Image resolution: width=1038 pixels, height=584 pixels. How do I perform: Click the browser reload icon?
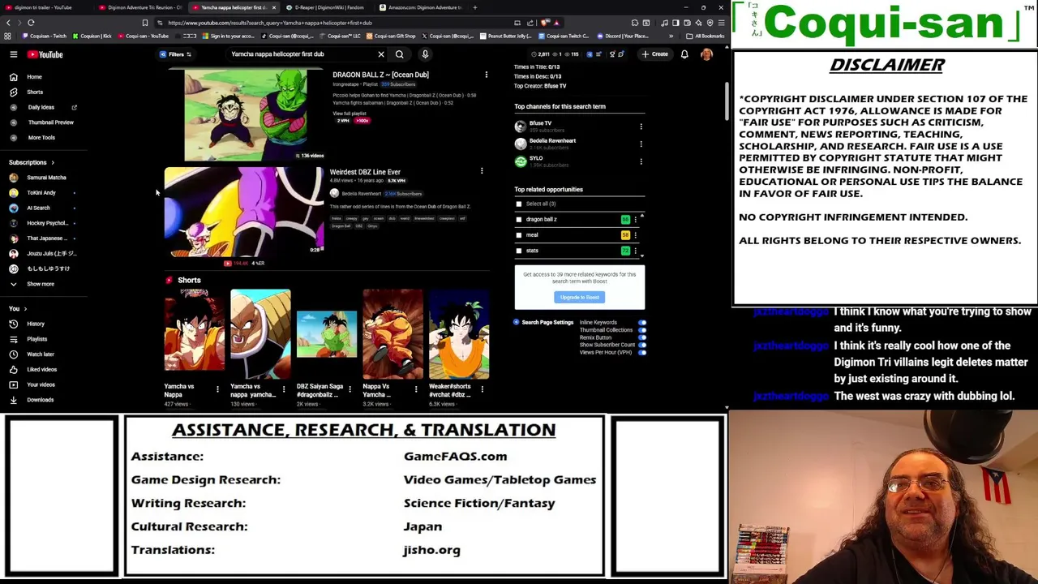pyautogui.click(x=31, y=23)
